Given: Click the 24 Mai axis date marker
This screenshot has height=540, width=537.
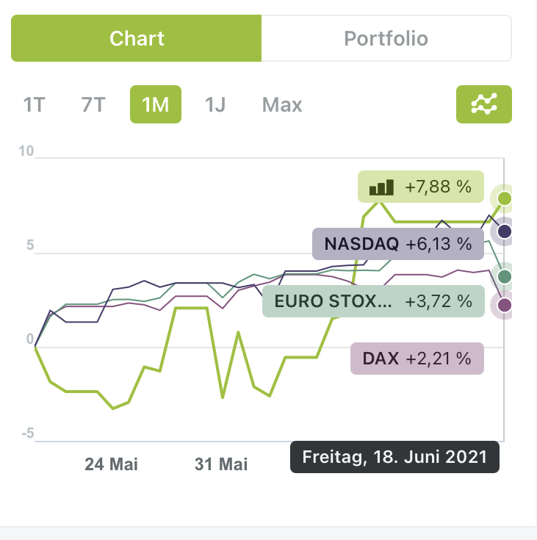Looking at the screenshot, I should pos(111,464).
